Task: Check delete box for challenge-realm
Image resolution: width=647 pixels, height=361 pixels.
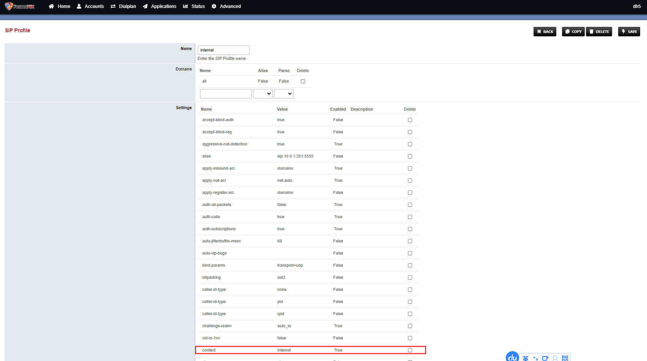Action: (410, 326)
